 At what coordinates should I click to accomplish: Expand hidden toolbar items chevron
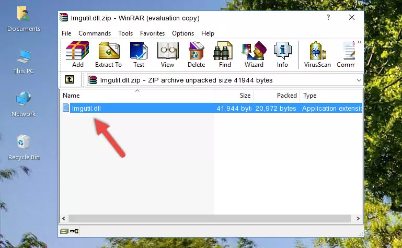pyautogui.click(x=360, y=42)
